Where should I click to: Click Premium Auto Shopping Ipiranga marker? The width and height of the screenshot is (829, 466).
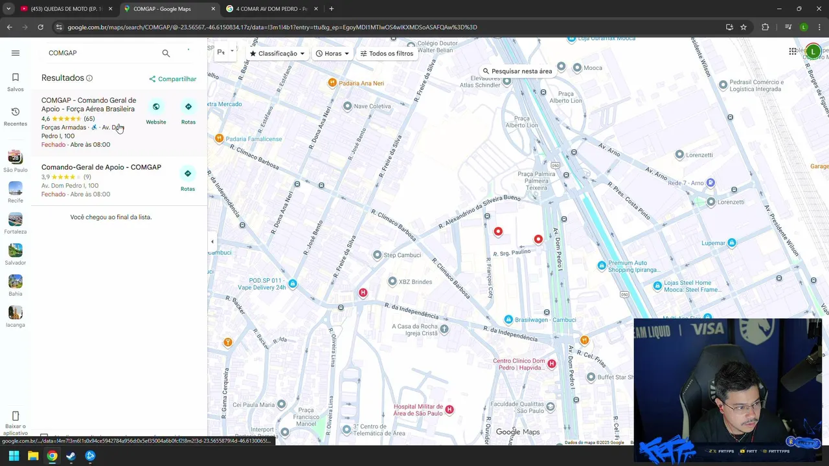[602, 265]
